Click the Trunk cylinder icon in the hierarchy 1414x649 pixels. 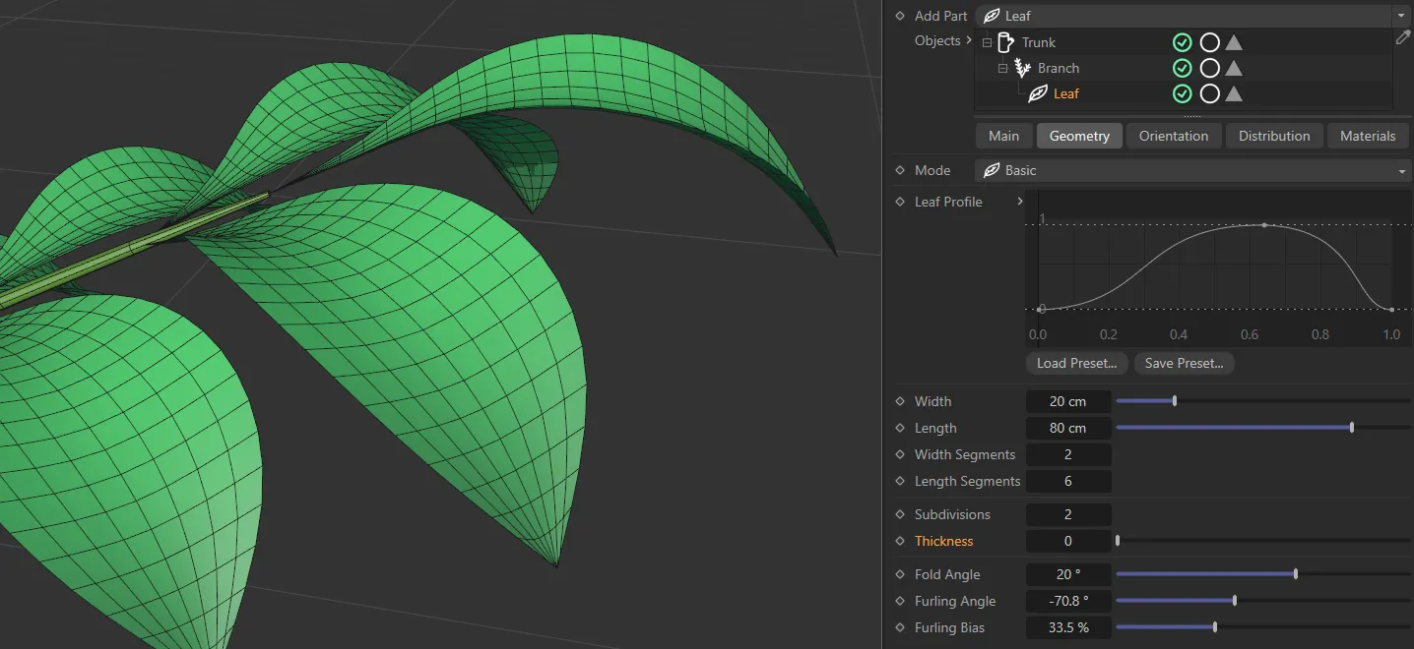[x=1005, y=41]
